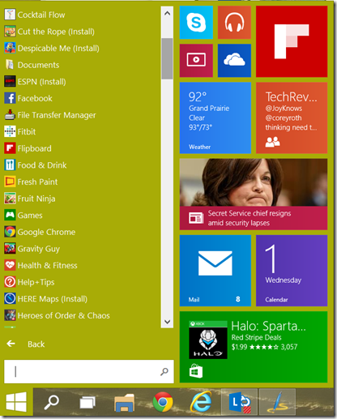
Task: Launch Chrome from the taskbar
Action: click(x=163, y=402)
